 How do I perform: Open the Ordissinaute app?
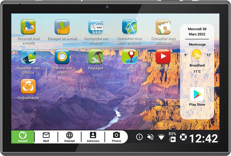click(x=28, y=86)
